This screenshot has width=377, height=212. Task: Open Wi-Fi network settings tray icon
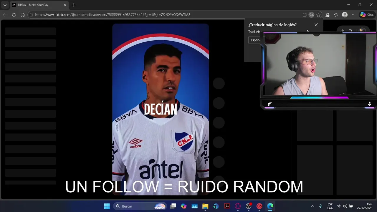pyautogui.click(x=339, y=206)
